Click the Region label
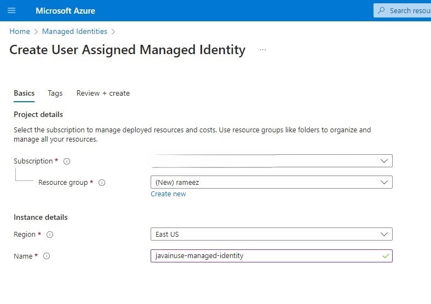This screenshot has height=304, width=431. point(25,235)
